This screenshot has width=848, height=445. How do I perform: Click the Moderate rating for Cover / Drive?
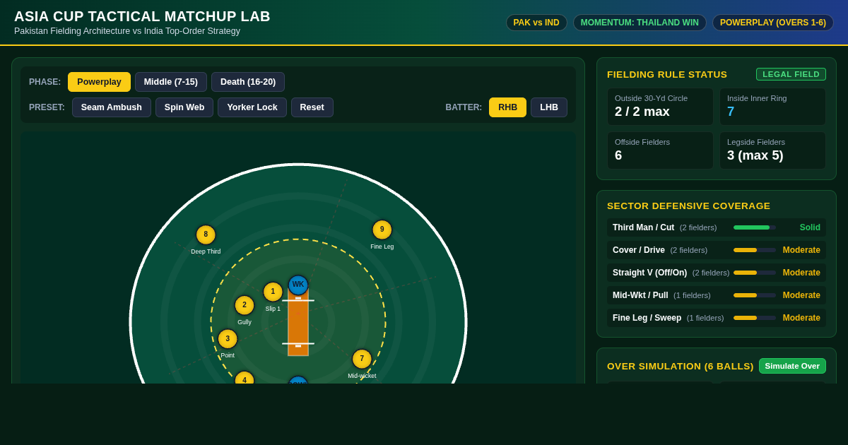(801, 250)
